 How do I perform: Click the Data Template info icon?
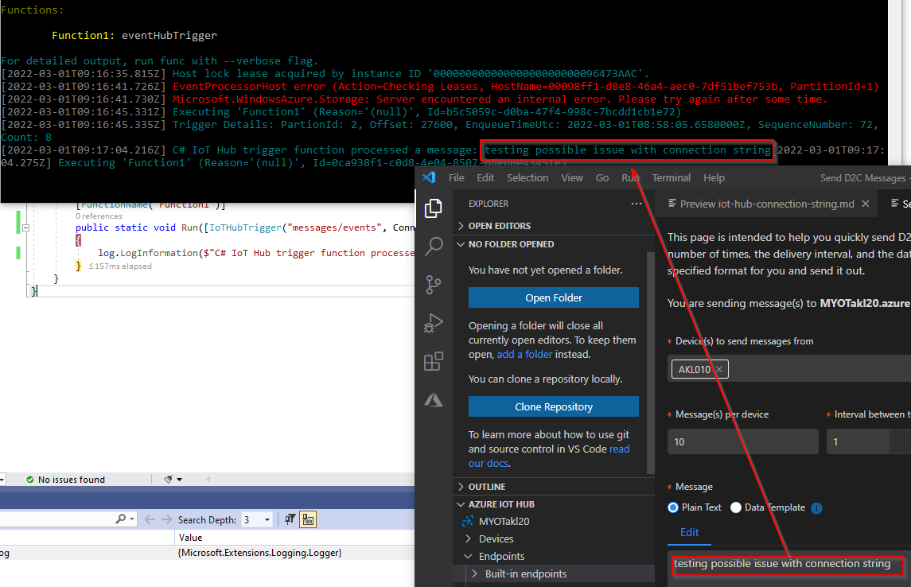click(816, 508)
